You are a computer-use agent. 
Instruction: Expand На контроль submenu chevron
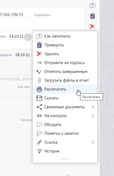click(x=93, y=116)
